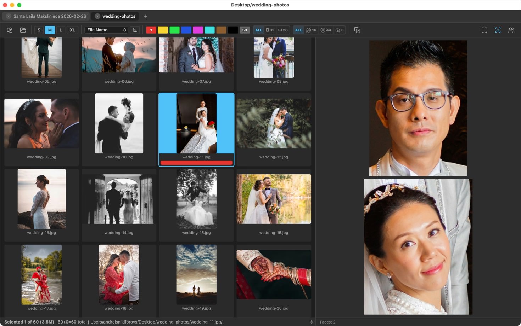Open the folder tree view icon
The width and height of the screenshot is (521, 326).
[10, 30]
